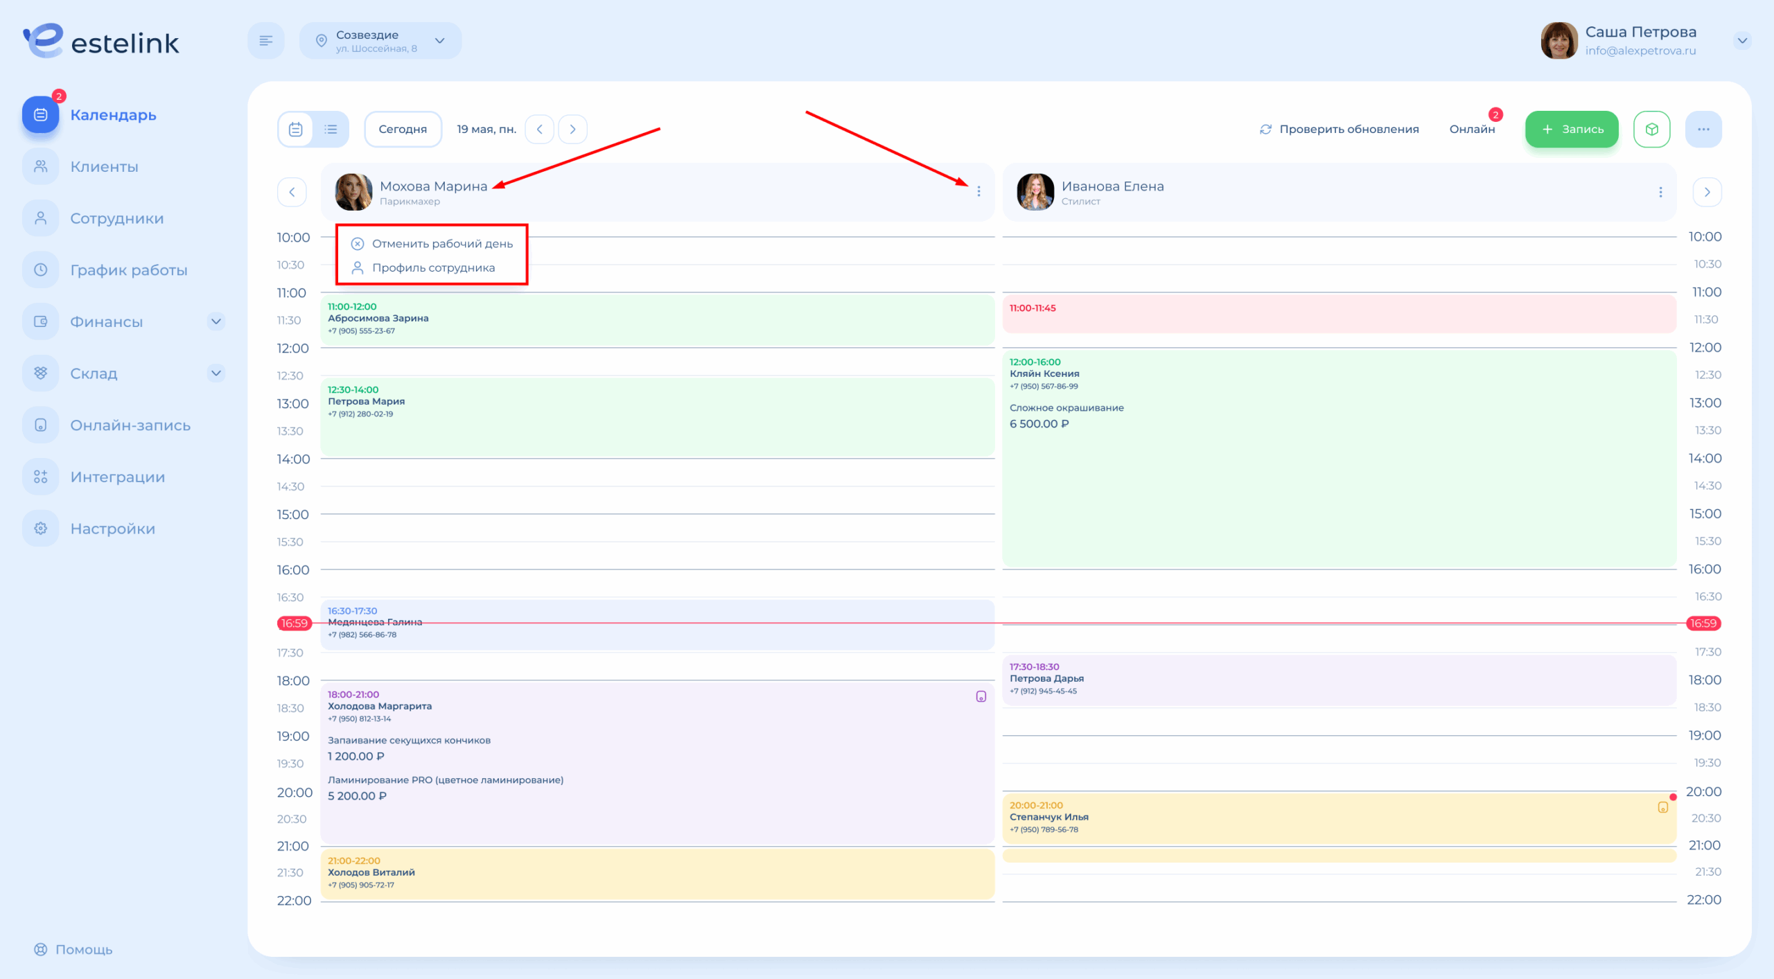Viewport: 1774px width, 979px height.
Task: Expand the Склад submenu chevron
Action: 216,373
